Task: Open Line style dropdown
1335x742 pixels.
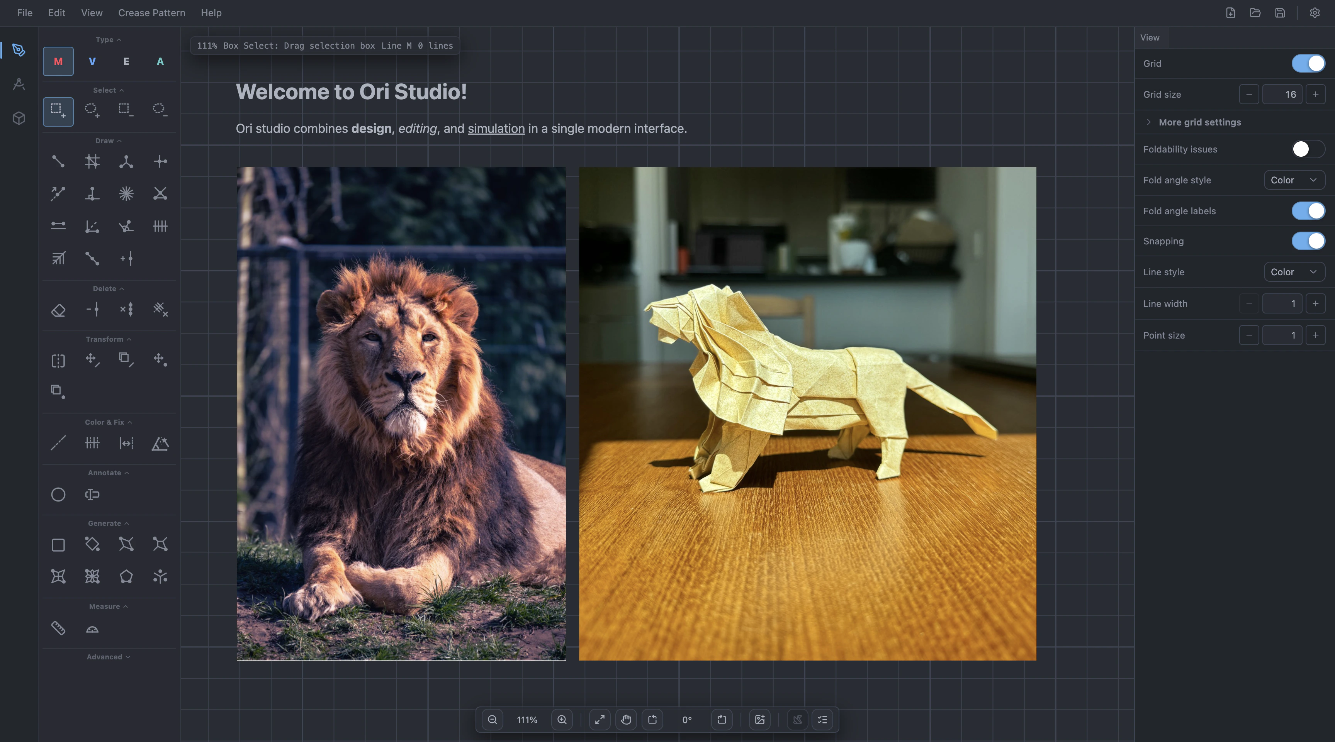Action: pos(1294,272)
